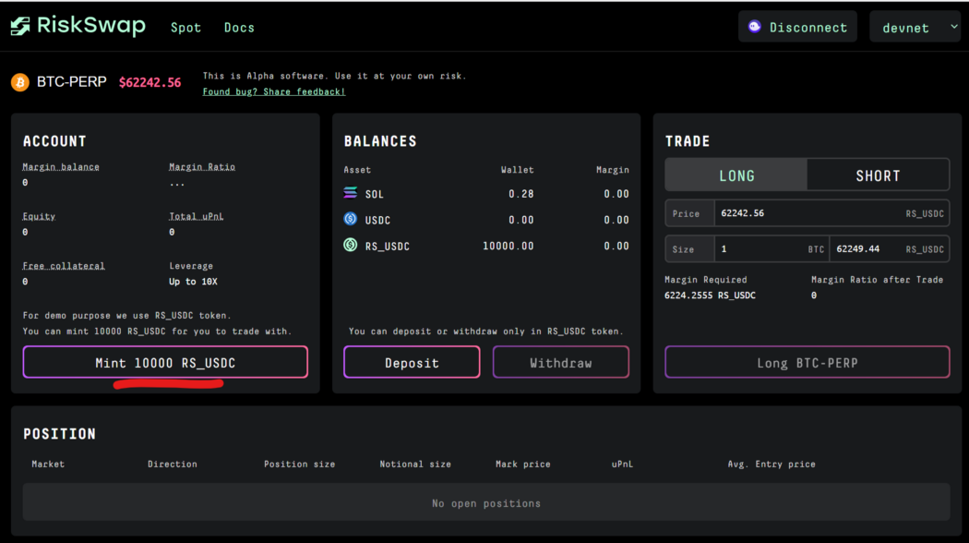Click the Position size column header
Screen dimensions: 969x543
pyautogui.click(x=300, y=464)
